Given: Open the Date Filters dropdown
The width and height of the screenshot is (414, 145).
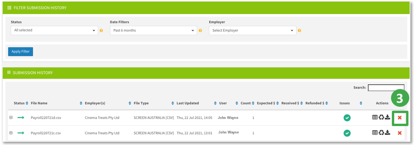Looking at the screenshot, I should [x=154, y=30].
